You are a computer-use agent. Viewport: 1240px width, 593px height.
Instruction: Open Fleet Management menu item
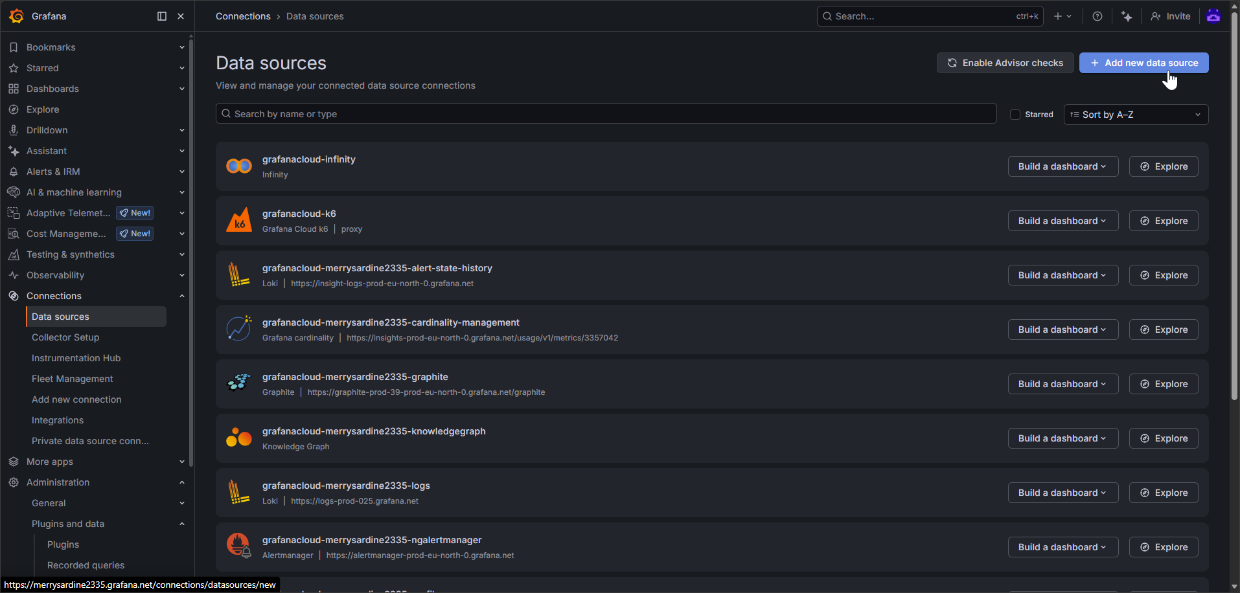point(73,379)
